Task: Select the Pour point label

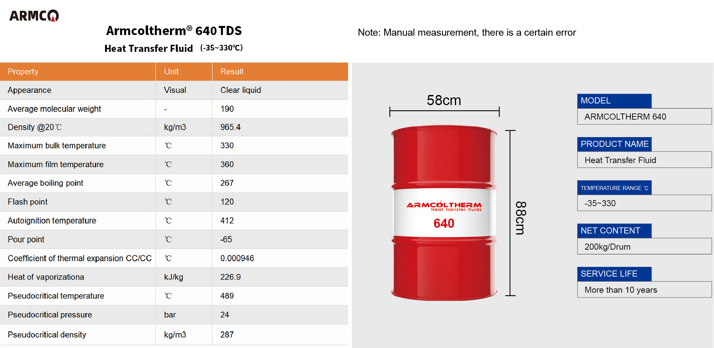Action: coord(26,240)
